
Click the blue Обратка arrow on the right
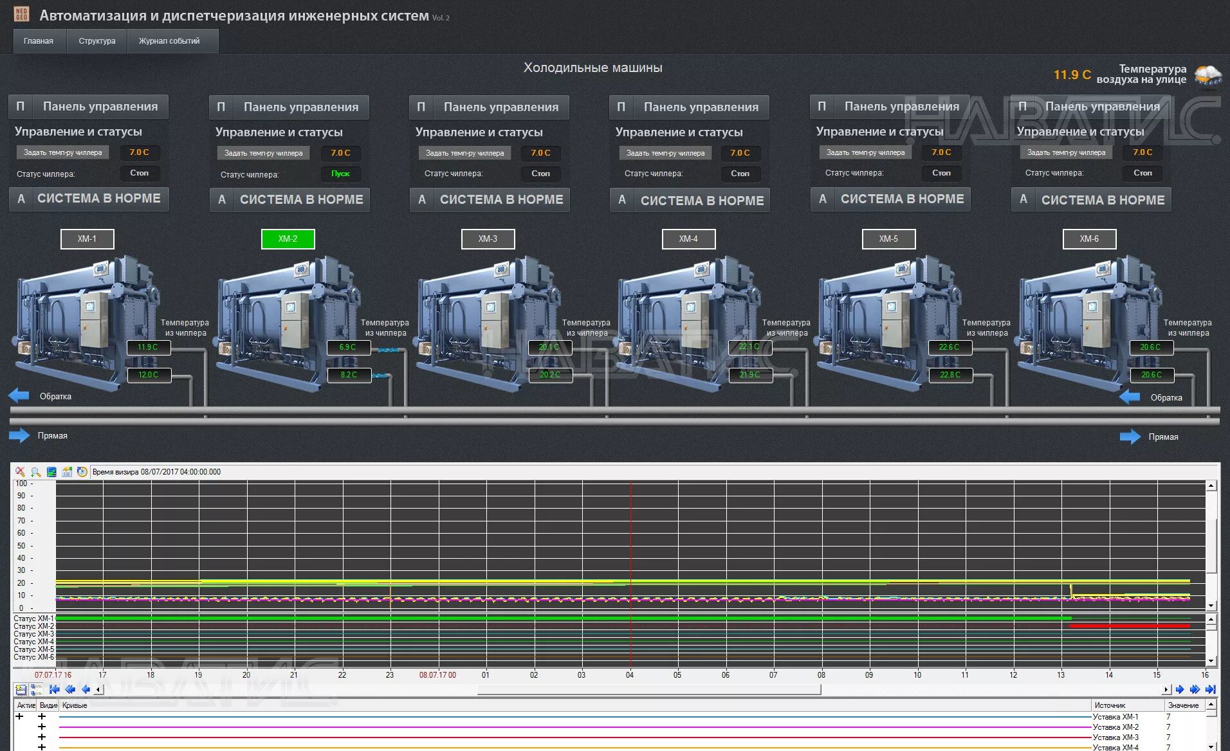(1130, 397)
